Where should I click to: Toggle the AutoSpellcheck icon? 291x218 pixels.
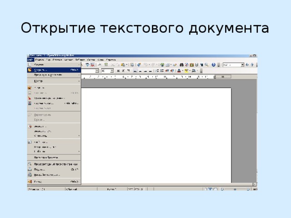92,64
